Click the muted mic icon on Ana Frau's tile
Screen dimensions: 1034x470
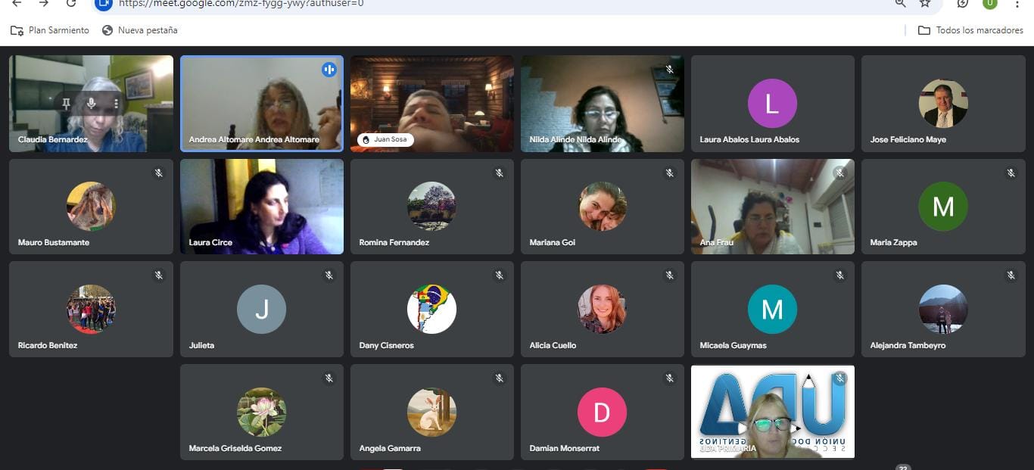click(x=839, y=173)
